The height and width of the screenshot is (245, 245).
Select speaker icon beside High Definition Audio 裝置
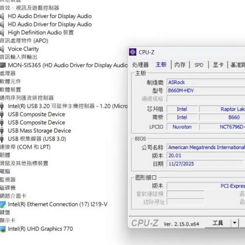coord(2,33)
